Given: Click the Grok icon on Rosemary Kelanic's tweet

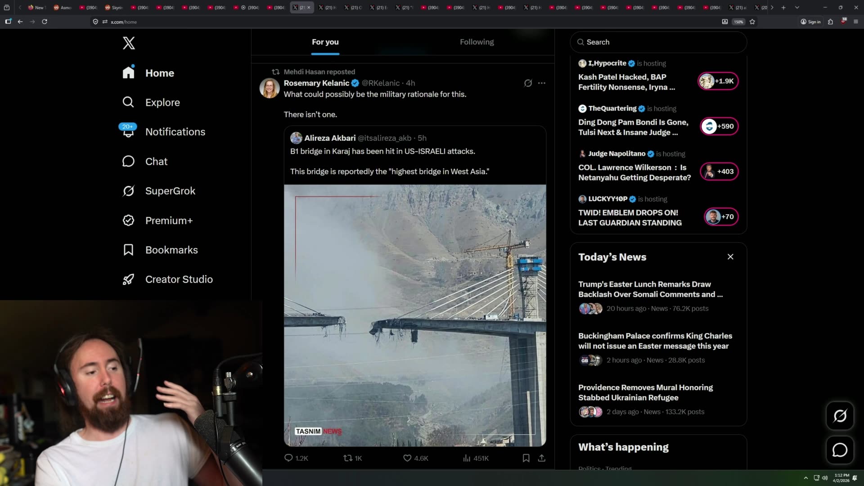Looking at the screenshot, I should [x=528, y=83].
